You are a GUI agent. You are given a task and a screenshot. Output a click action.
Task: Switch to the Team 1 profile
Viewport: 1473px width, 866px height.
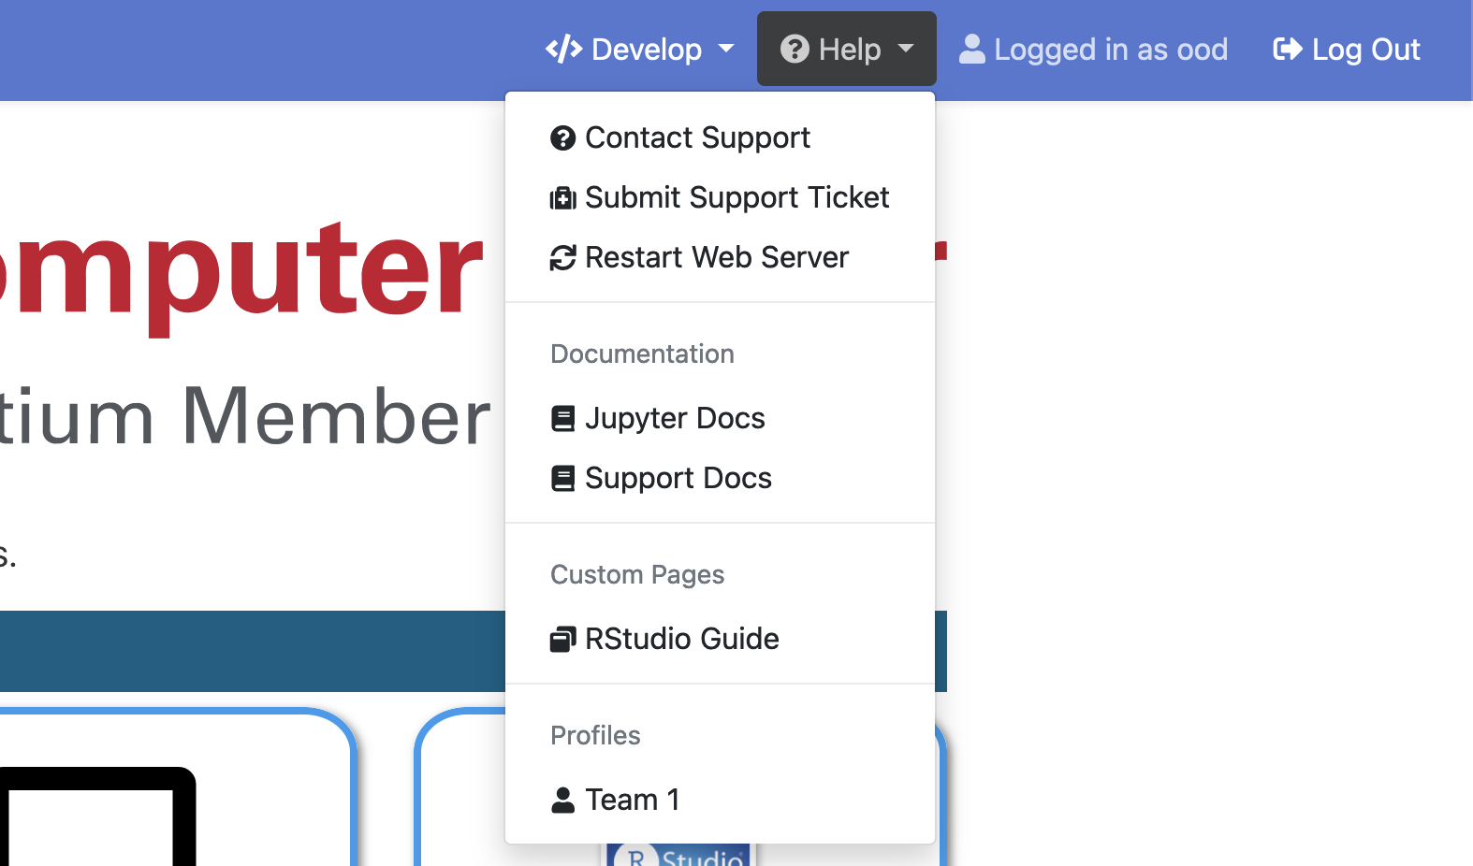632,801
